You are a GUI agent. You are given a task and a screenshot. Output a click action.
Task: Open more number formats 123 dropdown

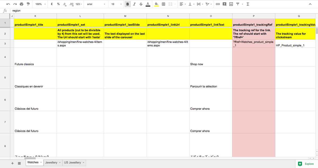click(x=79, y=4)
